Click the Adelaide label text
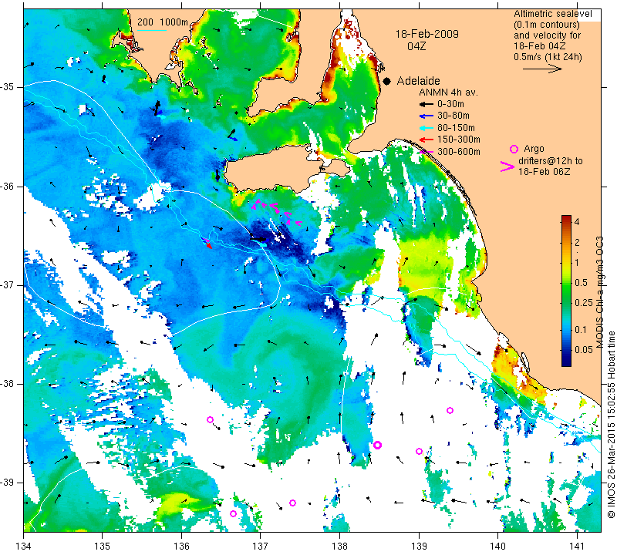 click(x=418, y=81)
